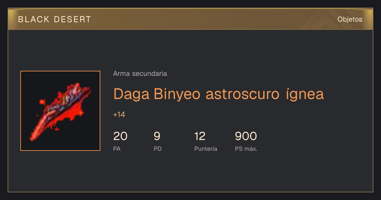
Task: Click the BLACK DESERT title logo
Action: pos(55,19)
